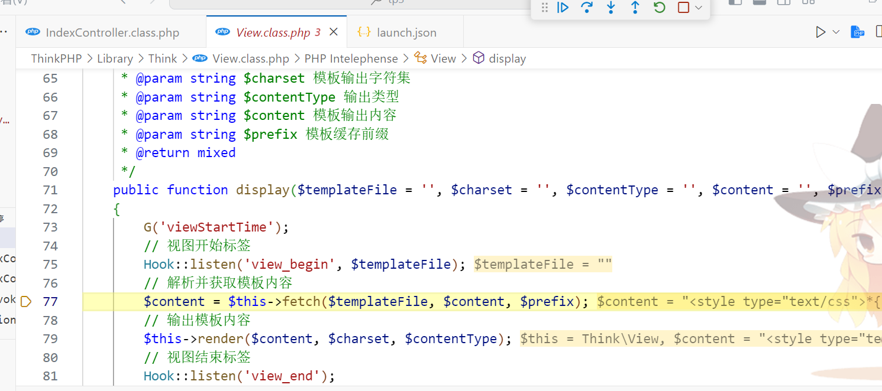The image size is (882, 391).
Task: Click the Continue debug icon
Action: click(x=563, y=8)
